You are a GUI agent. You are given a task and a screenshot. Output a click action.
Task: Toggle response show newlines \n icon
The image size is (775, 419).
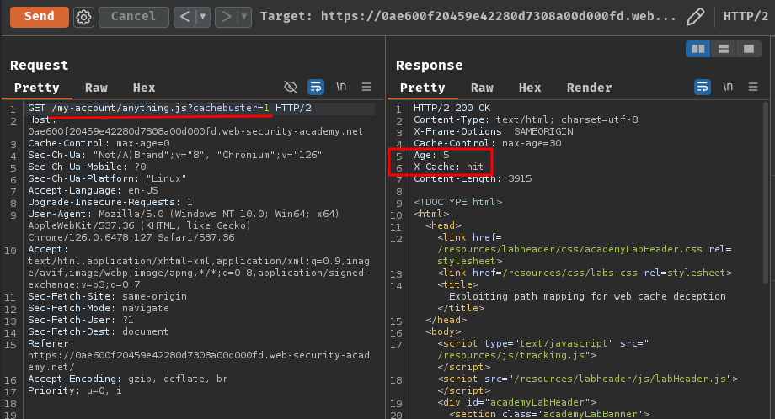(728, 87)
